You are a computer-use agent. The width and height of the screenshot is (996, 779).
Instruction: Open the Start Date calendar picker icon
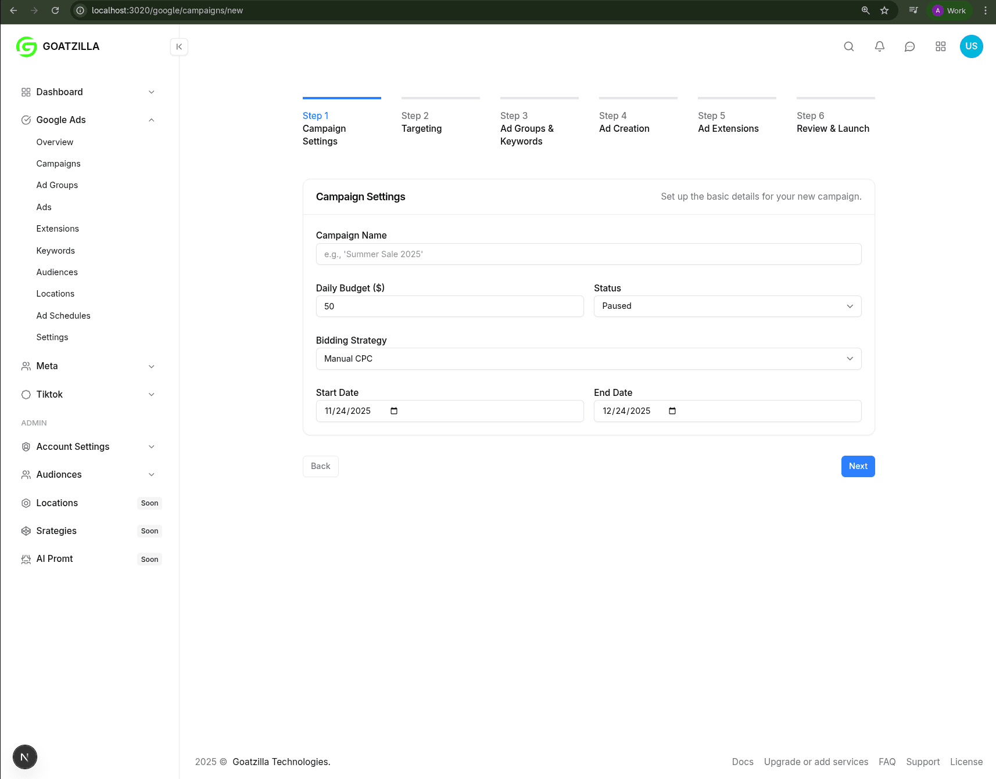(x=394, y=411)
